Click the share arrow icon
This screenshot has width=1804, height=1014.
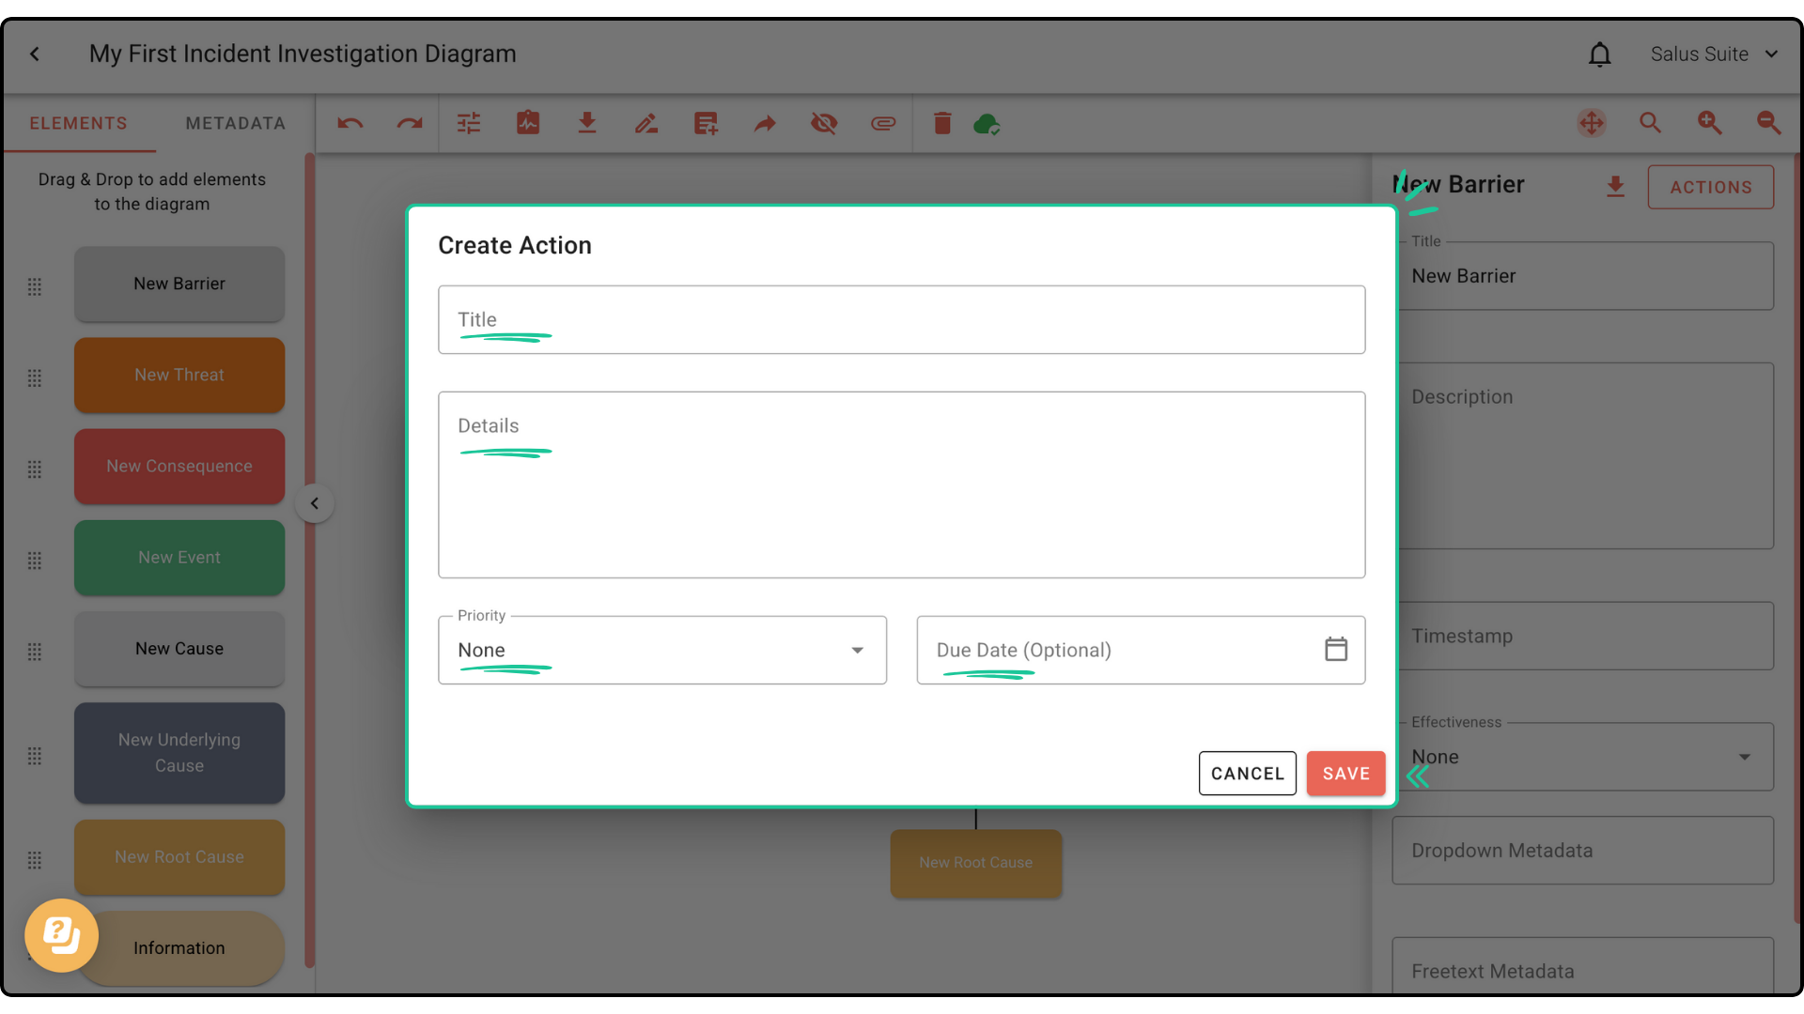pyautogui.click(x=765, y=123)
